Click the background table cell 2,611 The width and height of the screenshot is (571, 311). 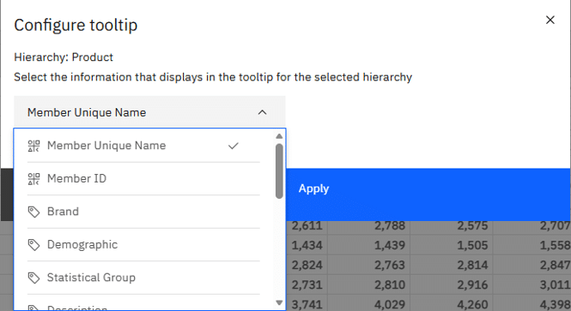tap(307, 226)
